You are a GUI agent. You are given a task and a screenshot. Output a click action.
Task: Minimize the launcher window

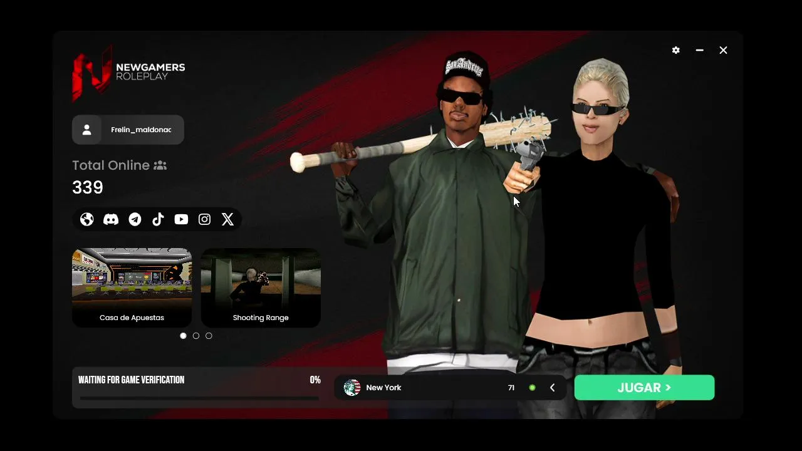pos(699,50)
